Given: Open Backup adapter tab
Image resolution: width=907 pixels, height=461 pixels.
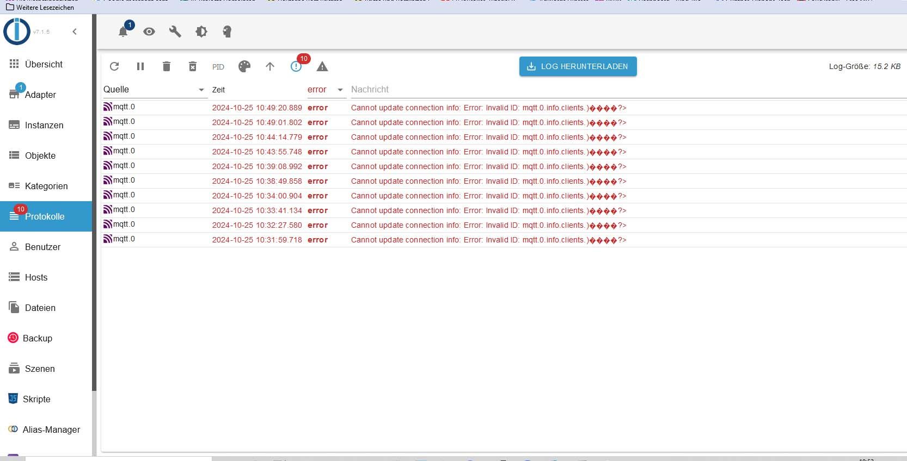Looking at the screenshot, I should (46, 338).
